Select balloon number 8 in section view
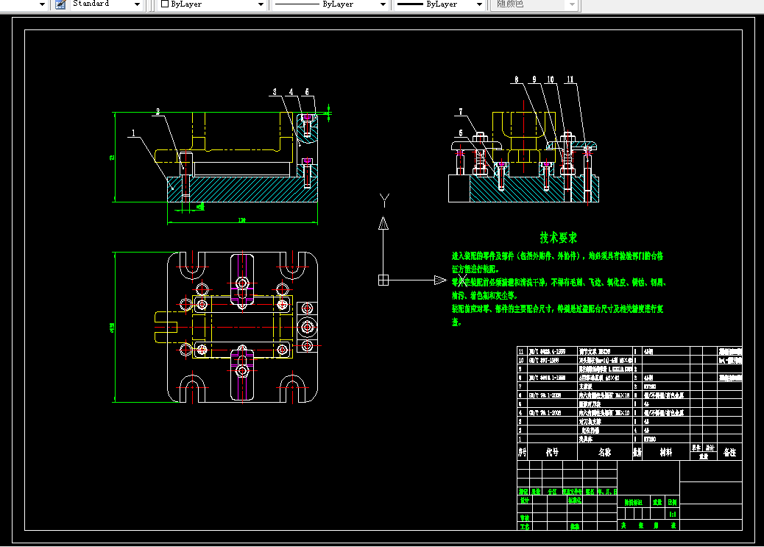The width and height of the screenshot is (764, 547). click(x=517, y=80)
